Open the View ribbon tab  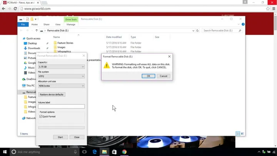tap(58, 24)
